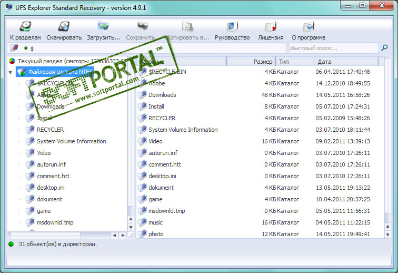Click the 'Сканировать' scan disk icon
The image size is (398, 273).
tap(64, 26)
